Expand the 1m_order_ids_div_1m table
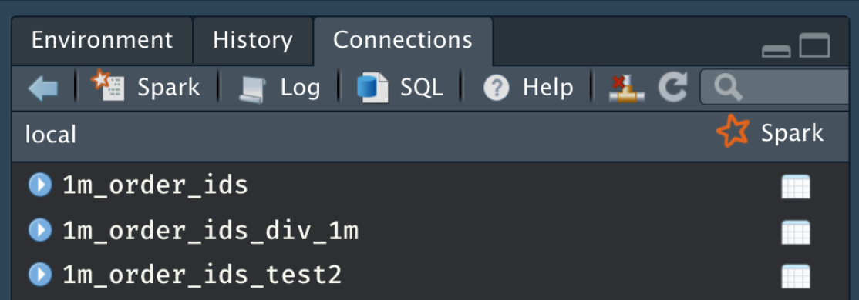 point(40,231)
